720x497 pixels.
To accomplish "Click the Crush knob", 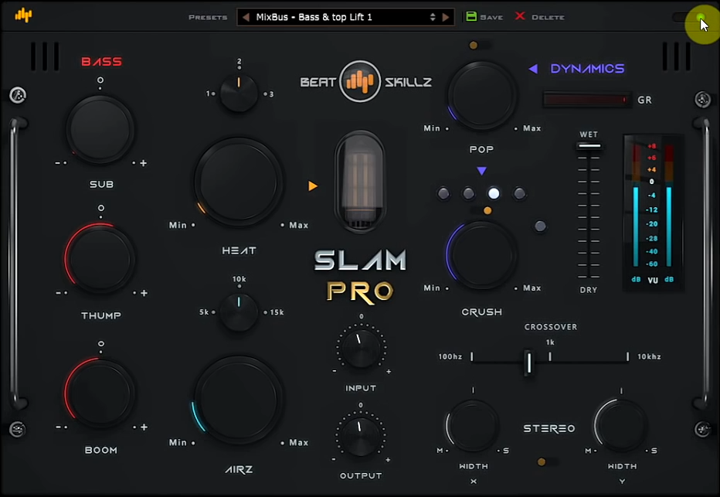I will tap(482, 255).
